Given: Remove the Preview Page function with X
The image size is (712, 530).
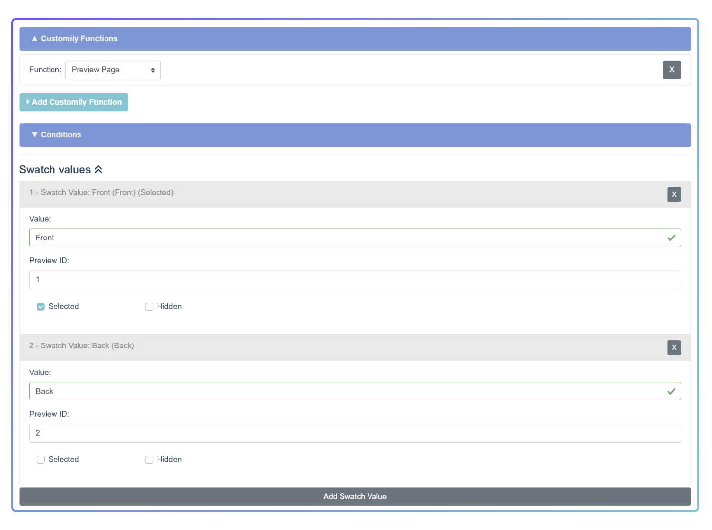Looking at the screenshot, I should pyautogui.click(x=672, y=70).
